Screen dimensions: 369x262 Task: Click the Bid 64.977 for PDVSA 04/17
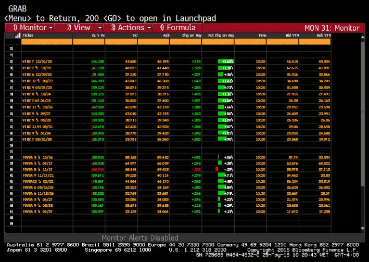131,163
